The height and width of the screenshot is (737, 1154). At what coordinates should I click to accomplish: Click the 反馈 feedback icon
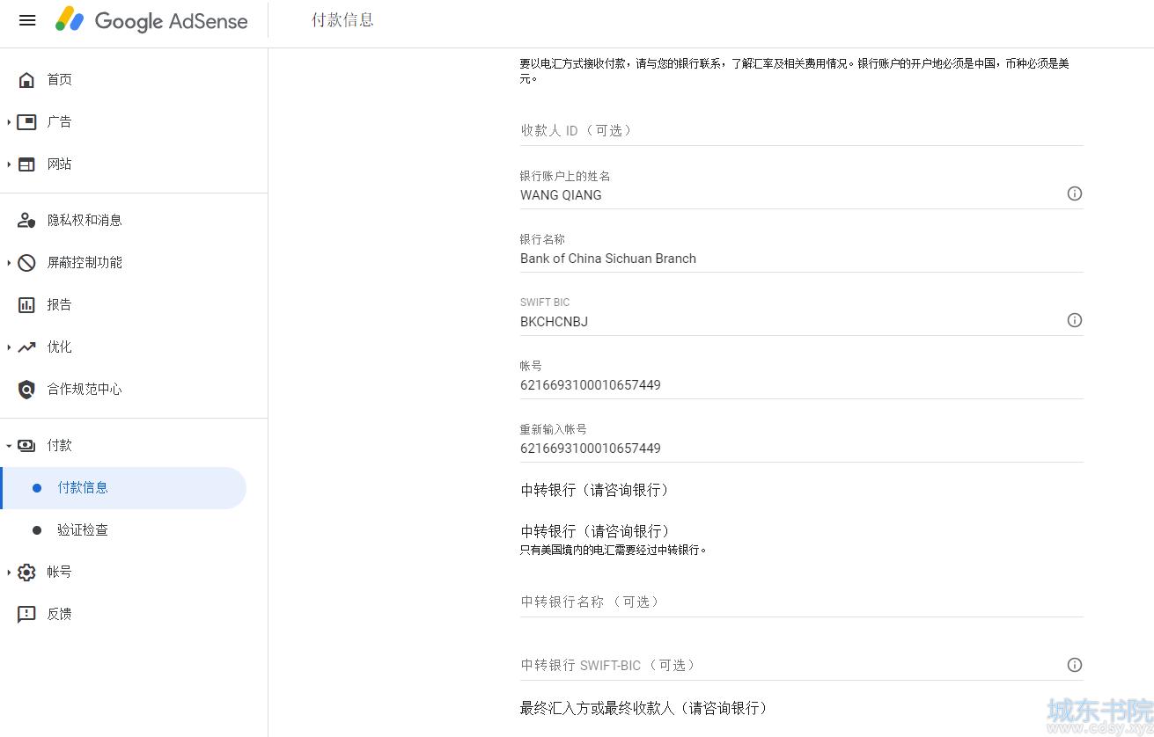tap(26, 615)
